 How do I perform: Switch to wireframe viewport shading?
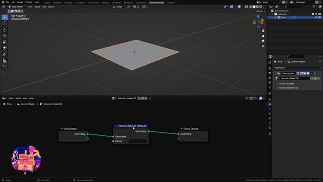coord(251,7)
